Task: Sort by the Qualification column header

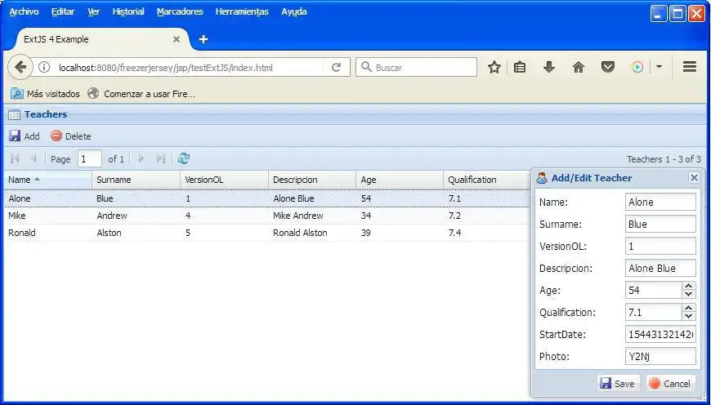Action: (486, 180)
